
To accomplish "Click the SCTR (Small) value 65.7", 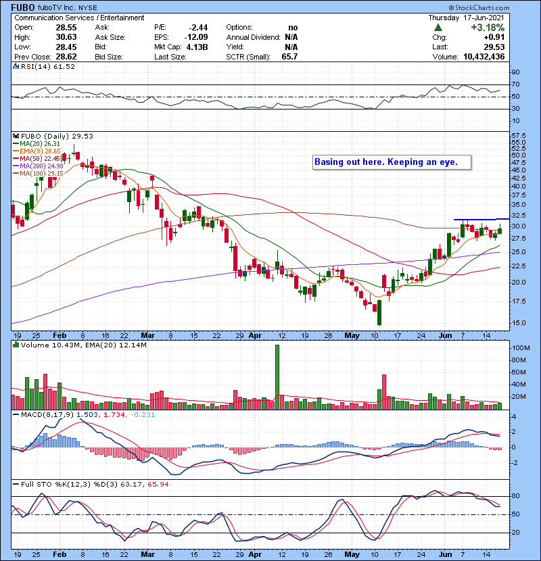I will [289, 57].
